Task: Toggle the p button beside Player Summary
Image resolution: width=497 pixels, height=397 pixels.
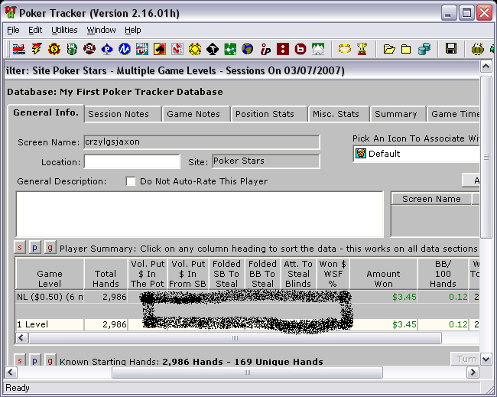Action: coord(35,248)
